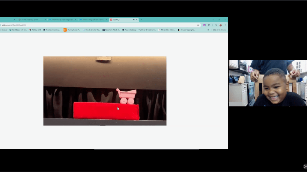Bookmark this page with the star icon
This screenshot has height=175, width=307.
coord(198,25)
